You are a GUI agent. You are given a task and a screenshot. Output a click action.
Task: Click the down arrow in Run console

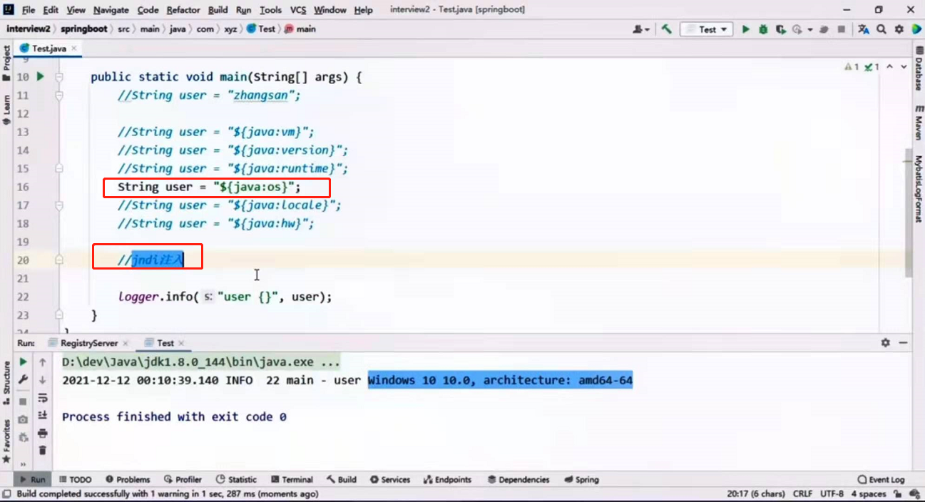[43, 380]
